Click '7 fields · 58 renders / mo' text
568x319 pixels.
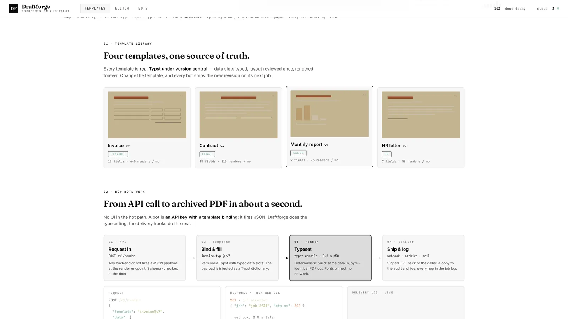tap(406, 162)
